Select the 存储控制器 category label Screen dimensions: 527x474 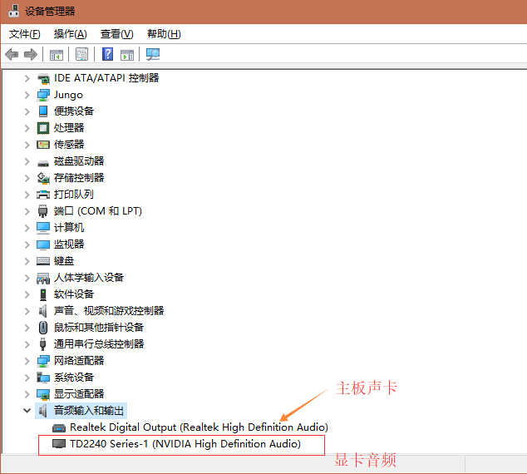point(79,178)
